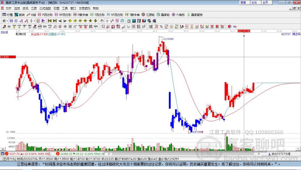The height and width of the screenshot is (170, 301).
Task: Jump to first bar with green start arrow
Action: pyautogui.click(x=49, y=21)
